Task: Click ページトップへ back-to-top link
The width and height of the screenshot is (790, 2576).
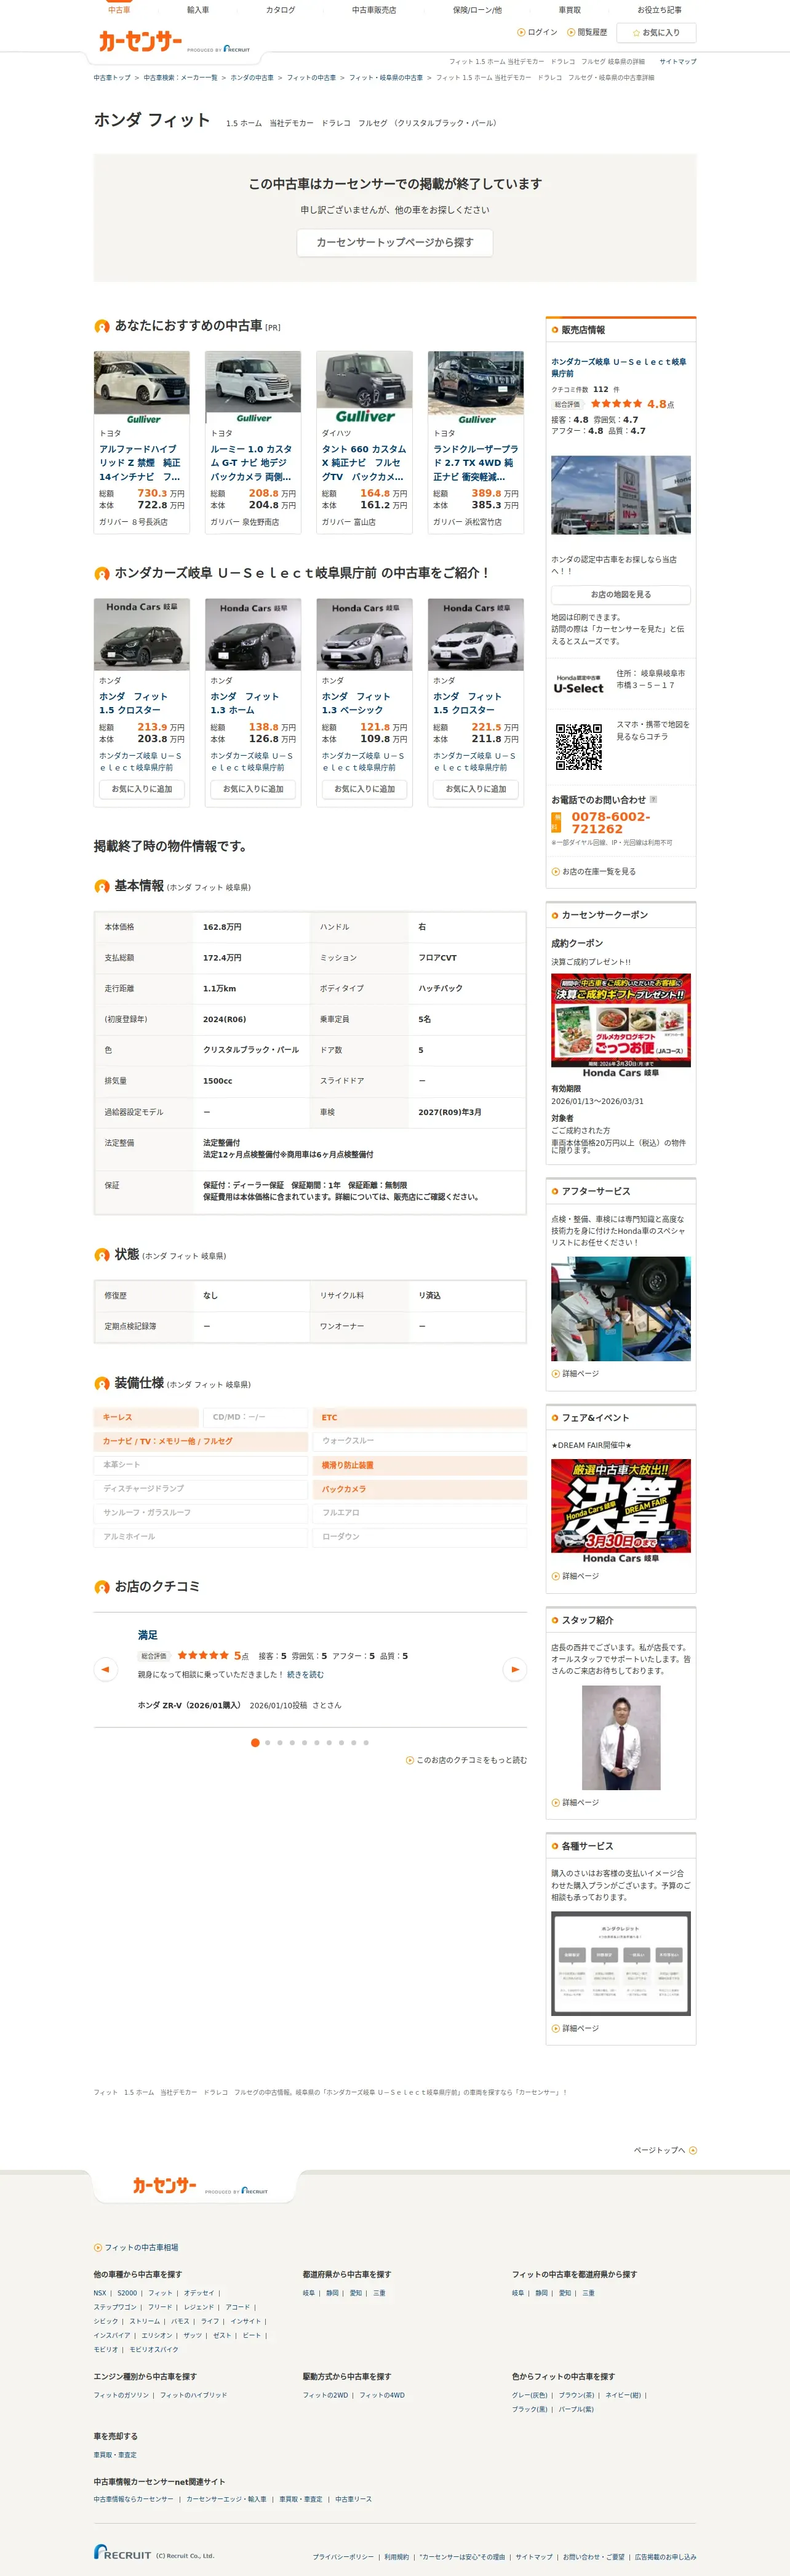Action: (665, 2150)
